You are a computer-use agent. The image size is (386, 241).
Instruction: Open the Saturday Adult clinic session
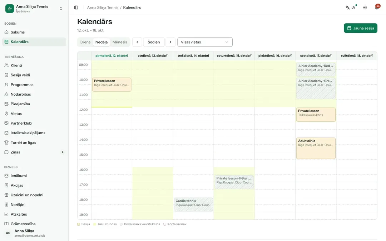316,148
